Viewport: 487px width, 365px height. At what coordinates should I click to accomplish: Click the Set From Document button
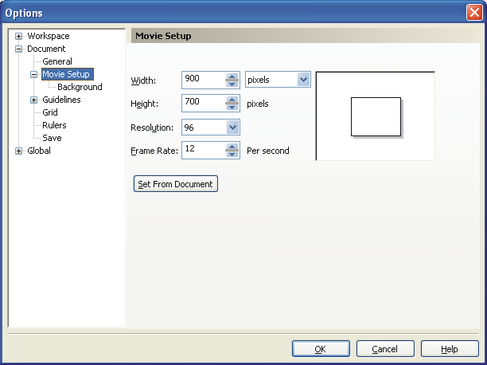pos(175,184)
